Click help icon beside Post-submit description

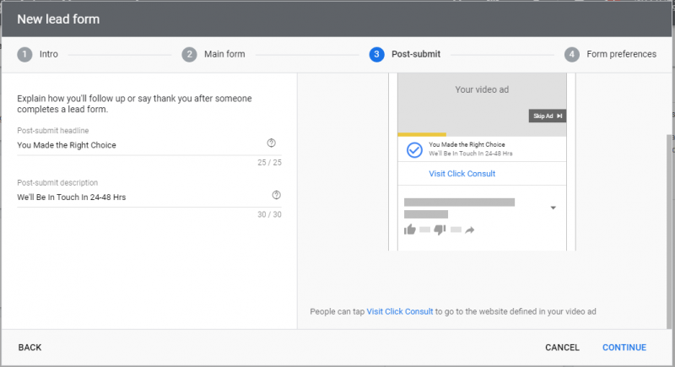coord(277,195)
